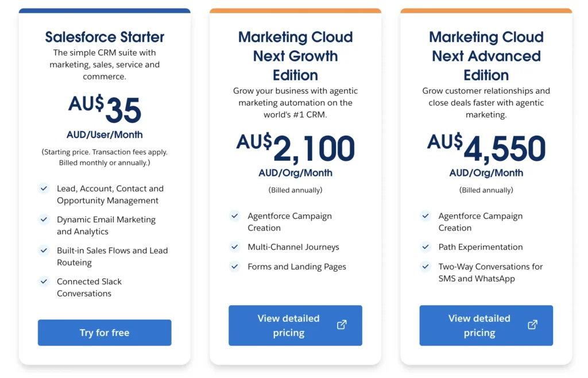Open Advanced Edition's View detailed pricing button
The height and width of the screenshot is (378, 588).
486,326
